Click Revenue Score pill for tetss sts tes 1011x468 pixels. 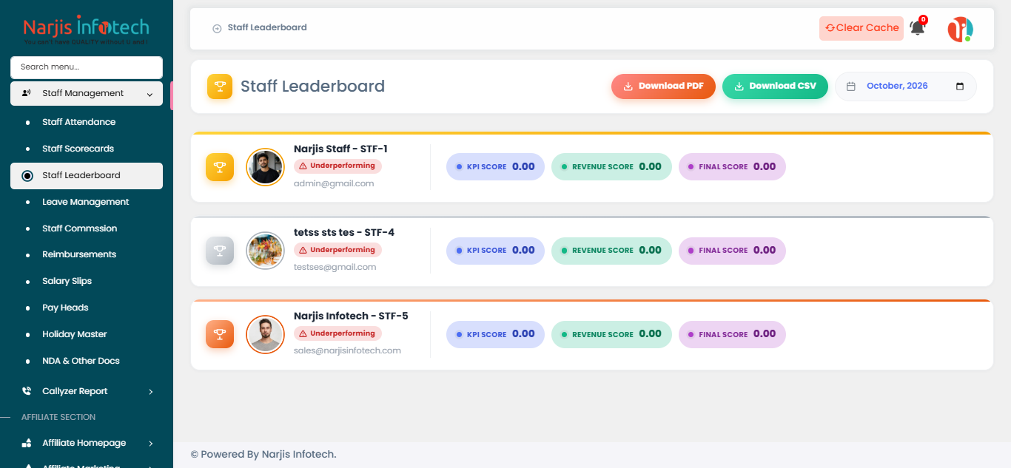coord(611,251)
